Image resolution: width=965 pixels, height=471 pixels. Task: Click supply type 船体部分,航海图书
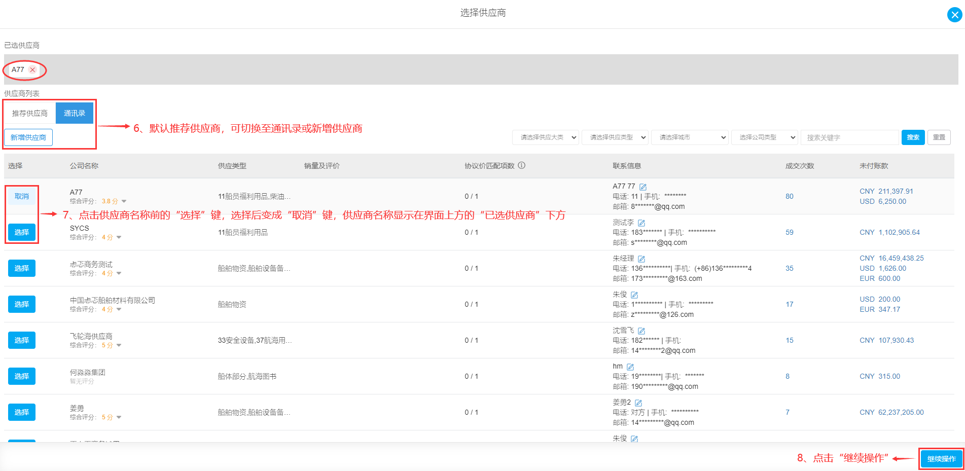[x=247, y=376]
